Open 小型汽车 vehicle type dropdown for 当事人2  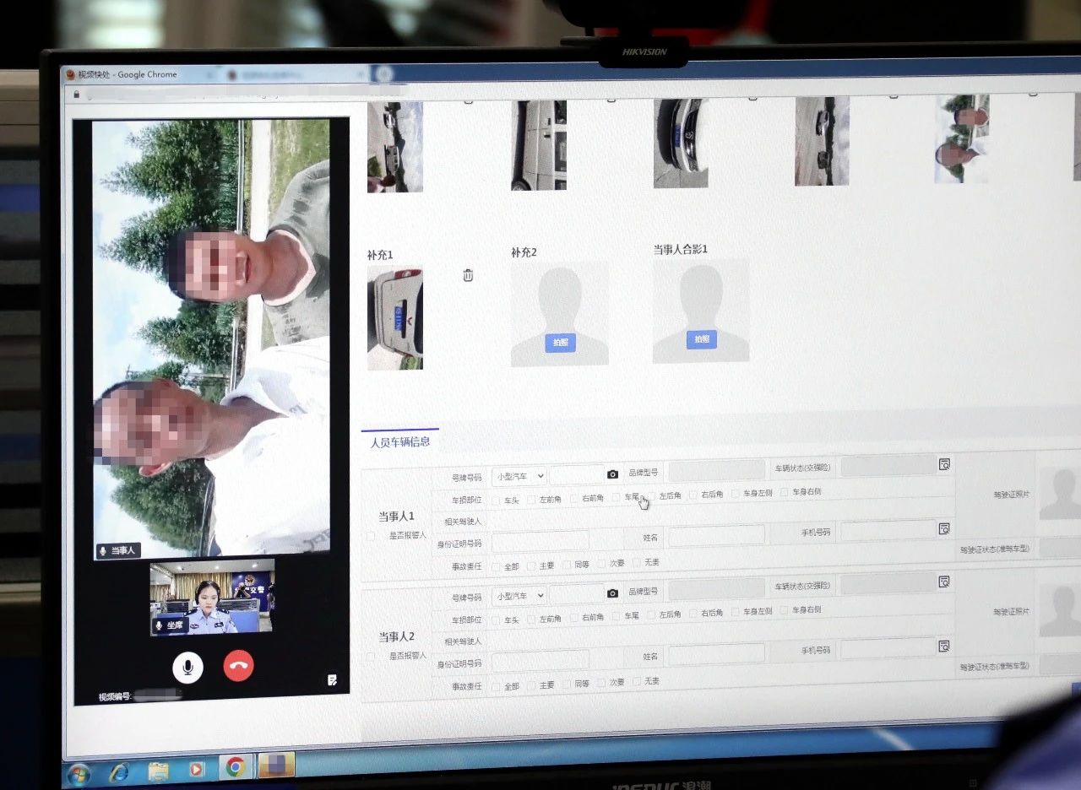pyautogui.click(x=519, y=596)
